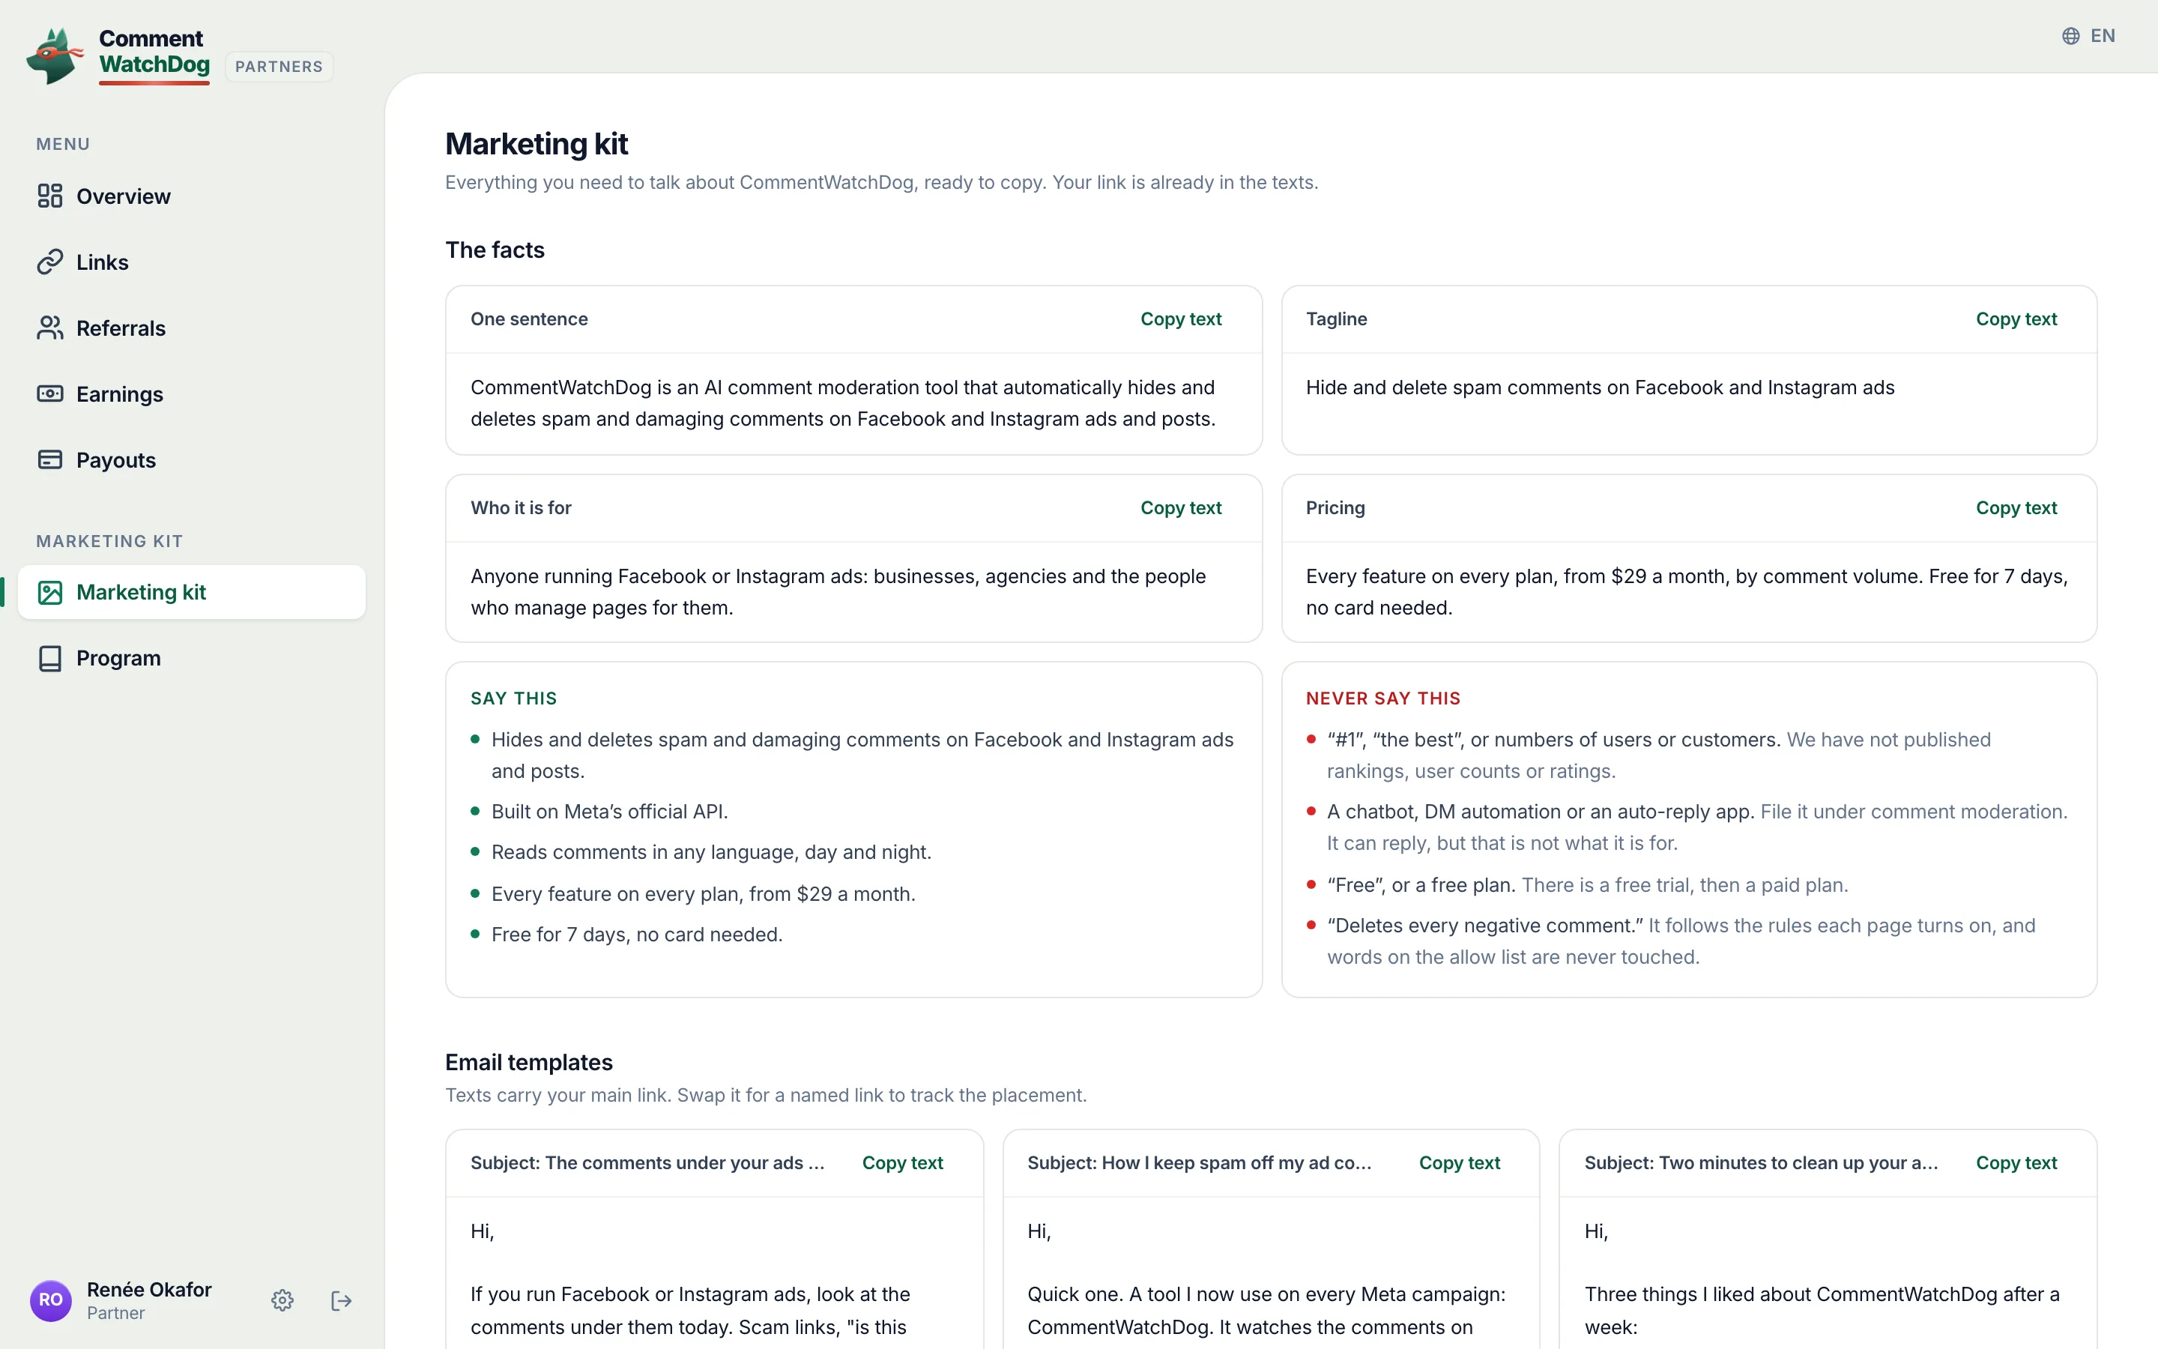Go to the Links page
Screen dimensions: 2158x1349
coord(192,262)
